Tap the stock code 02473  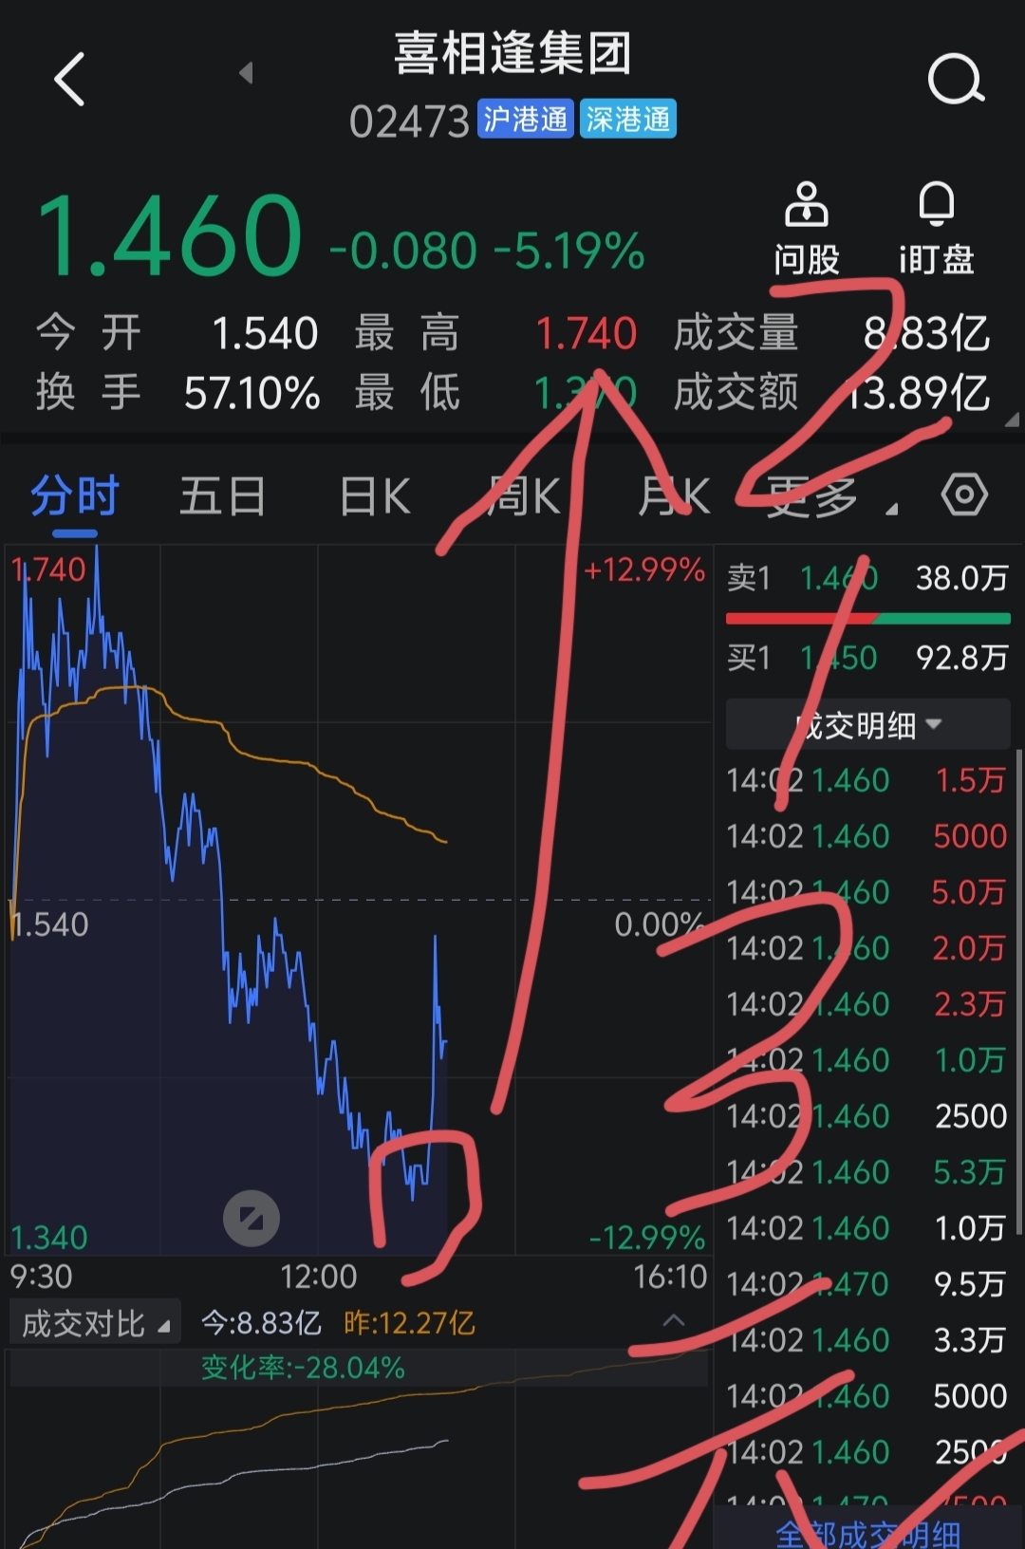coord(409,121)
